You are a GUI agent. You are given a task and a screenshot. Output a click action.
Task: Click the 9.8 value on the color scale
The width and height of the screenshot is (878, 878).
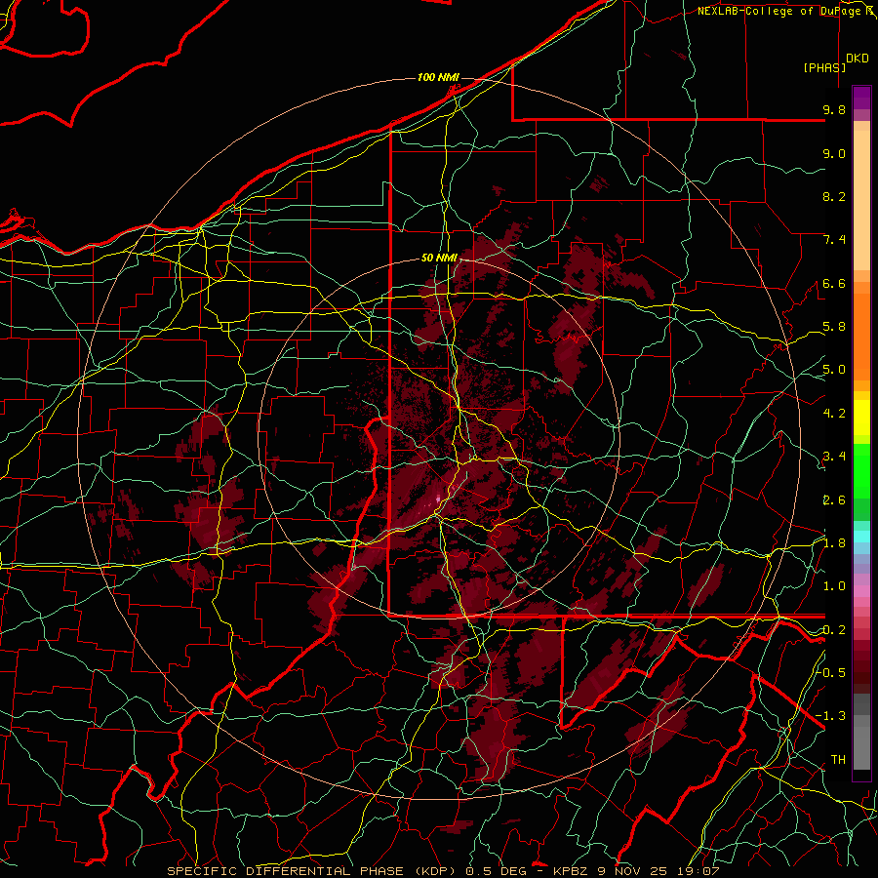[x=834, y=110]
